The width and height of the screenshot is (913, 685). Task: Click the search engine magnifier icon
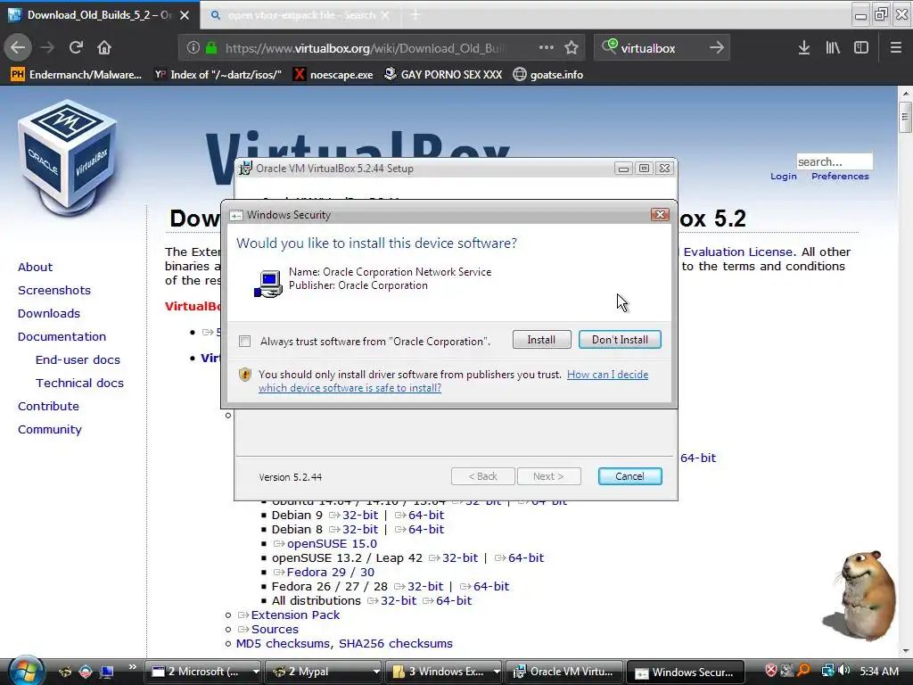click(x=609, y=46)
